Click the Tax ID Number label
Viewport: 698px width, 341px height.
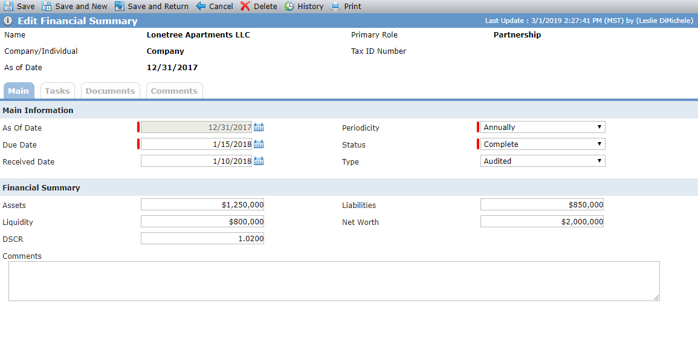[x=378, y=51]
